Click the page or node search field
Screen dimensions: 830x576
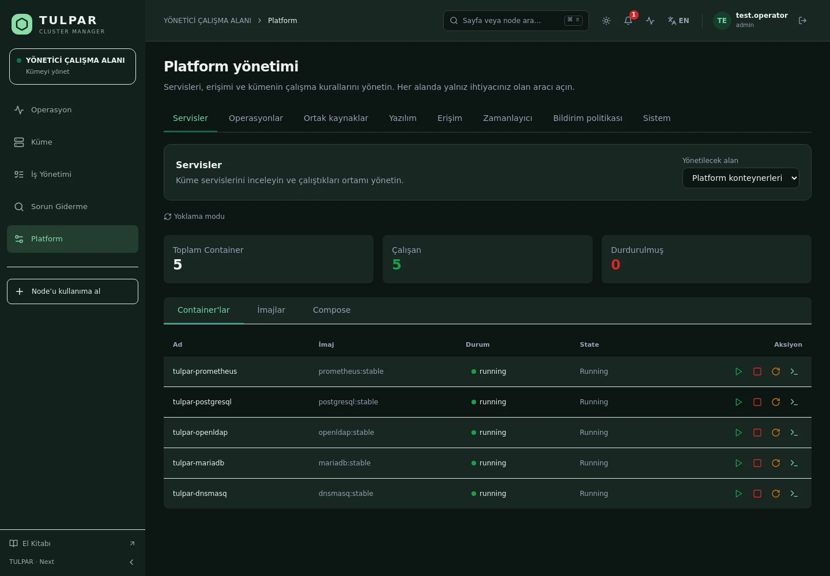point(516,21)
